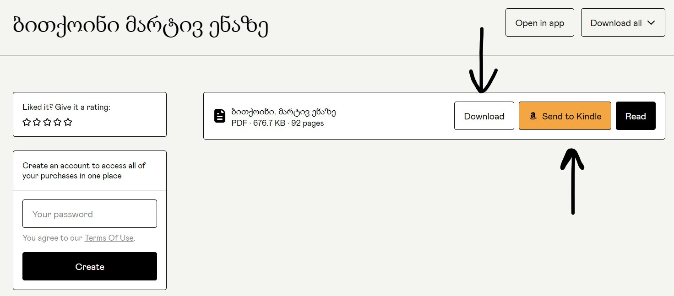Click the Create account button
Screen dimensions: 674x296
[90, 266]
